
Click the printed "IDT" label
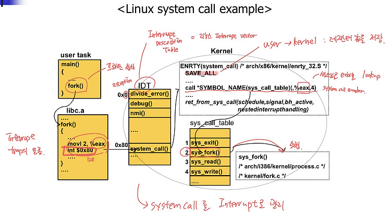144,86
